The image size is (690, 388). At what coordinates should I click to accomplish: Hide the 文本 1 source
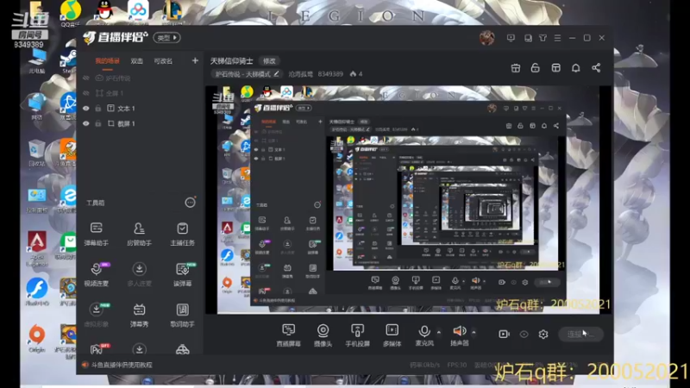coord(85,109)
